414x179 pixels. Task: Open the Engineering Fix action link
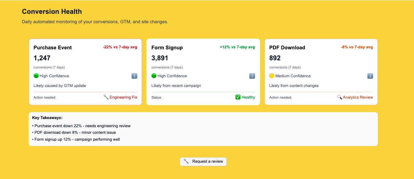[123, 97]
